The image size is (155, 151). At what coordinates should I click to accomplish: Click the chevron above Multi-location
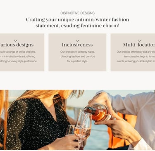tap(140, 40)
